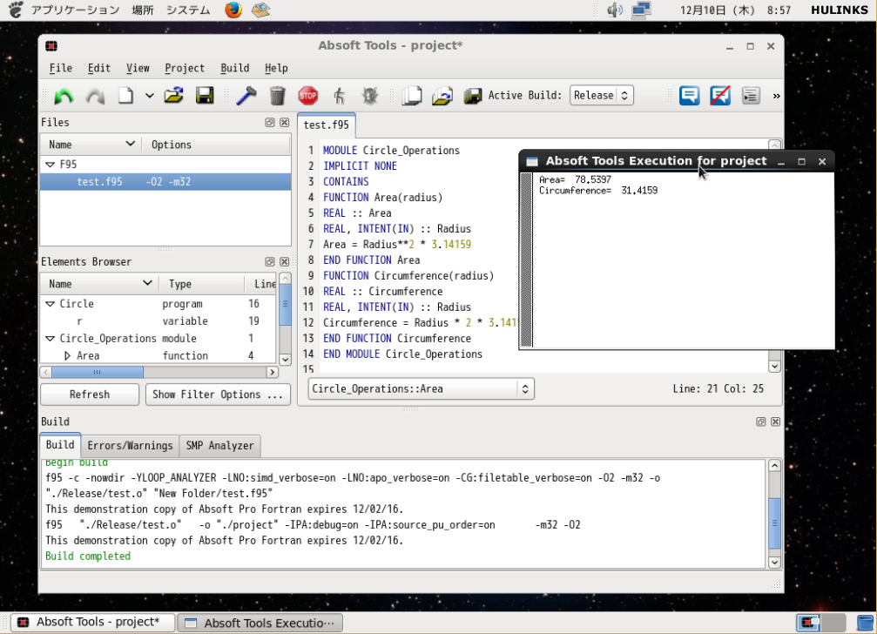Click the indent lines toolbar icon
This screenshot has width=877, height=634.
(751, 96)
